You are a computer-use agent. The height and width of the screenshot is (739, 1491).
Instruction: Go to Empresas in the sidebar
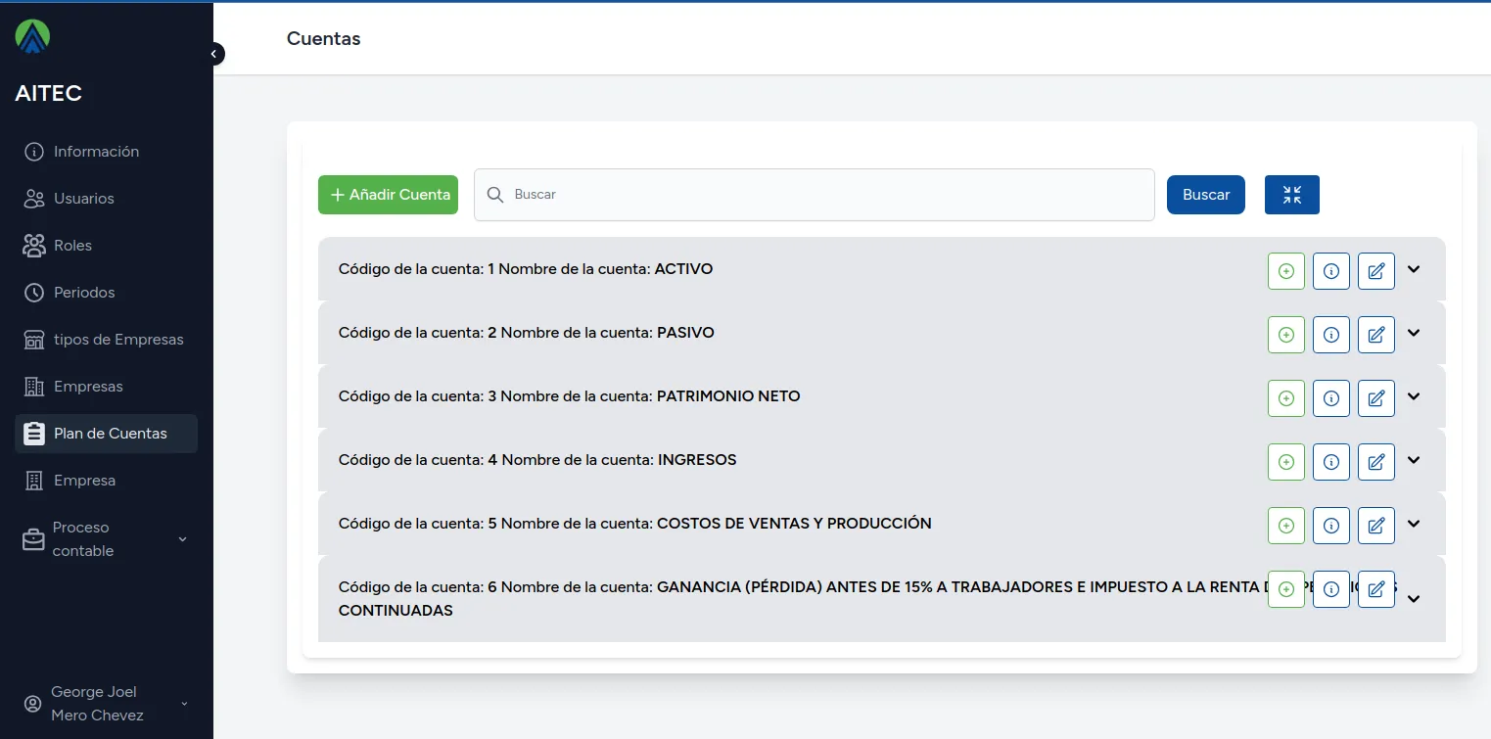(106, 387)
